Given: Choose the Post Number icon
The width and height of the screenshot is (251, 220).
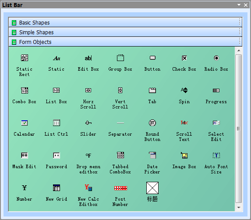Looking at the screenshot, I should (x=120, y=188).
